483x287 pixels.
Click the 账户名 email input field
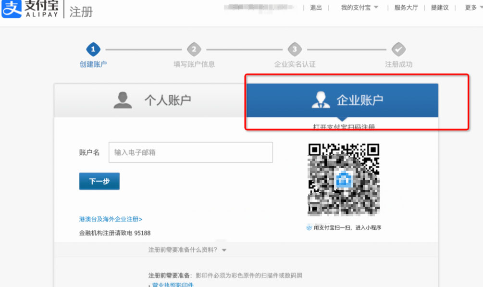point(190,152)
